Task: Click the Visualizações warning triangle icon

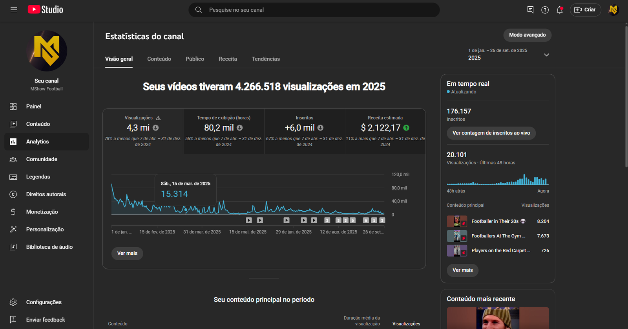Action: click(x=158, y=118)
